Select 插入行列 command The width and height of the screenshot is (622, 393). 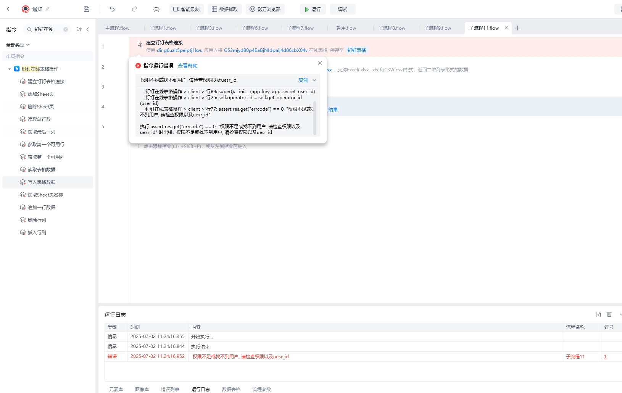click(37, 233)
